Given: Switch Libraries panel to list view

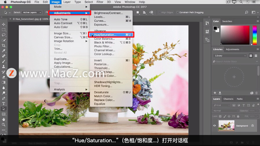Looking at the screenshot, I should [x=256, y=56].
